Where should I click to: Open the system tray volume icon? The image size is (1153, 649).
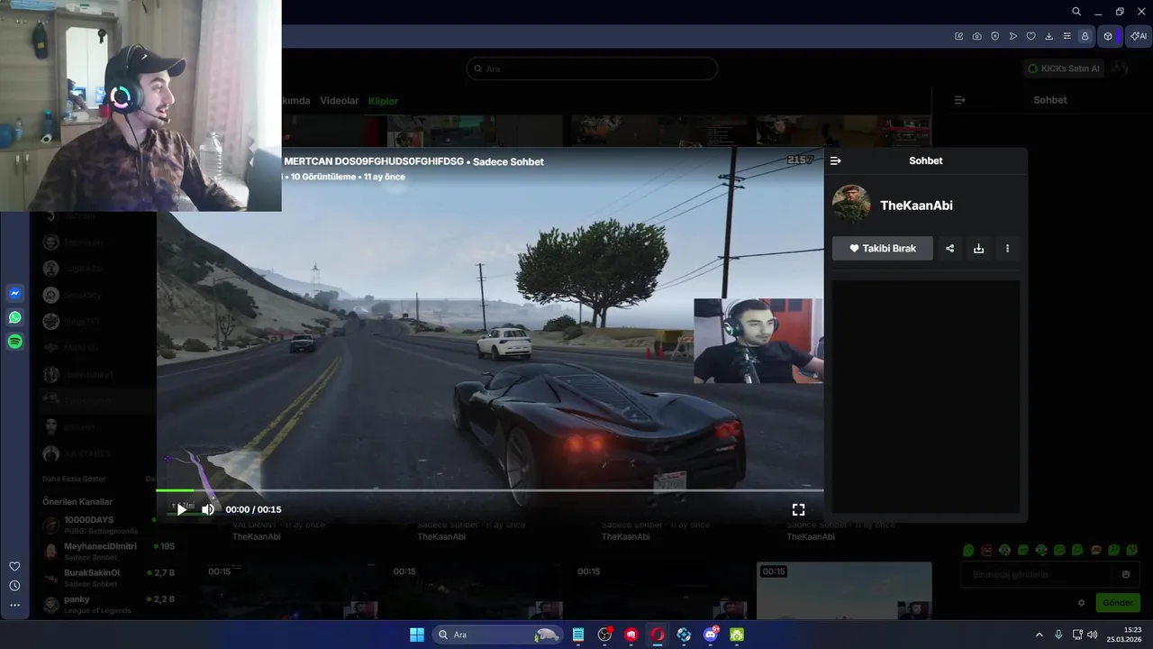pos(1092,635)
